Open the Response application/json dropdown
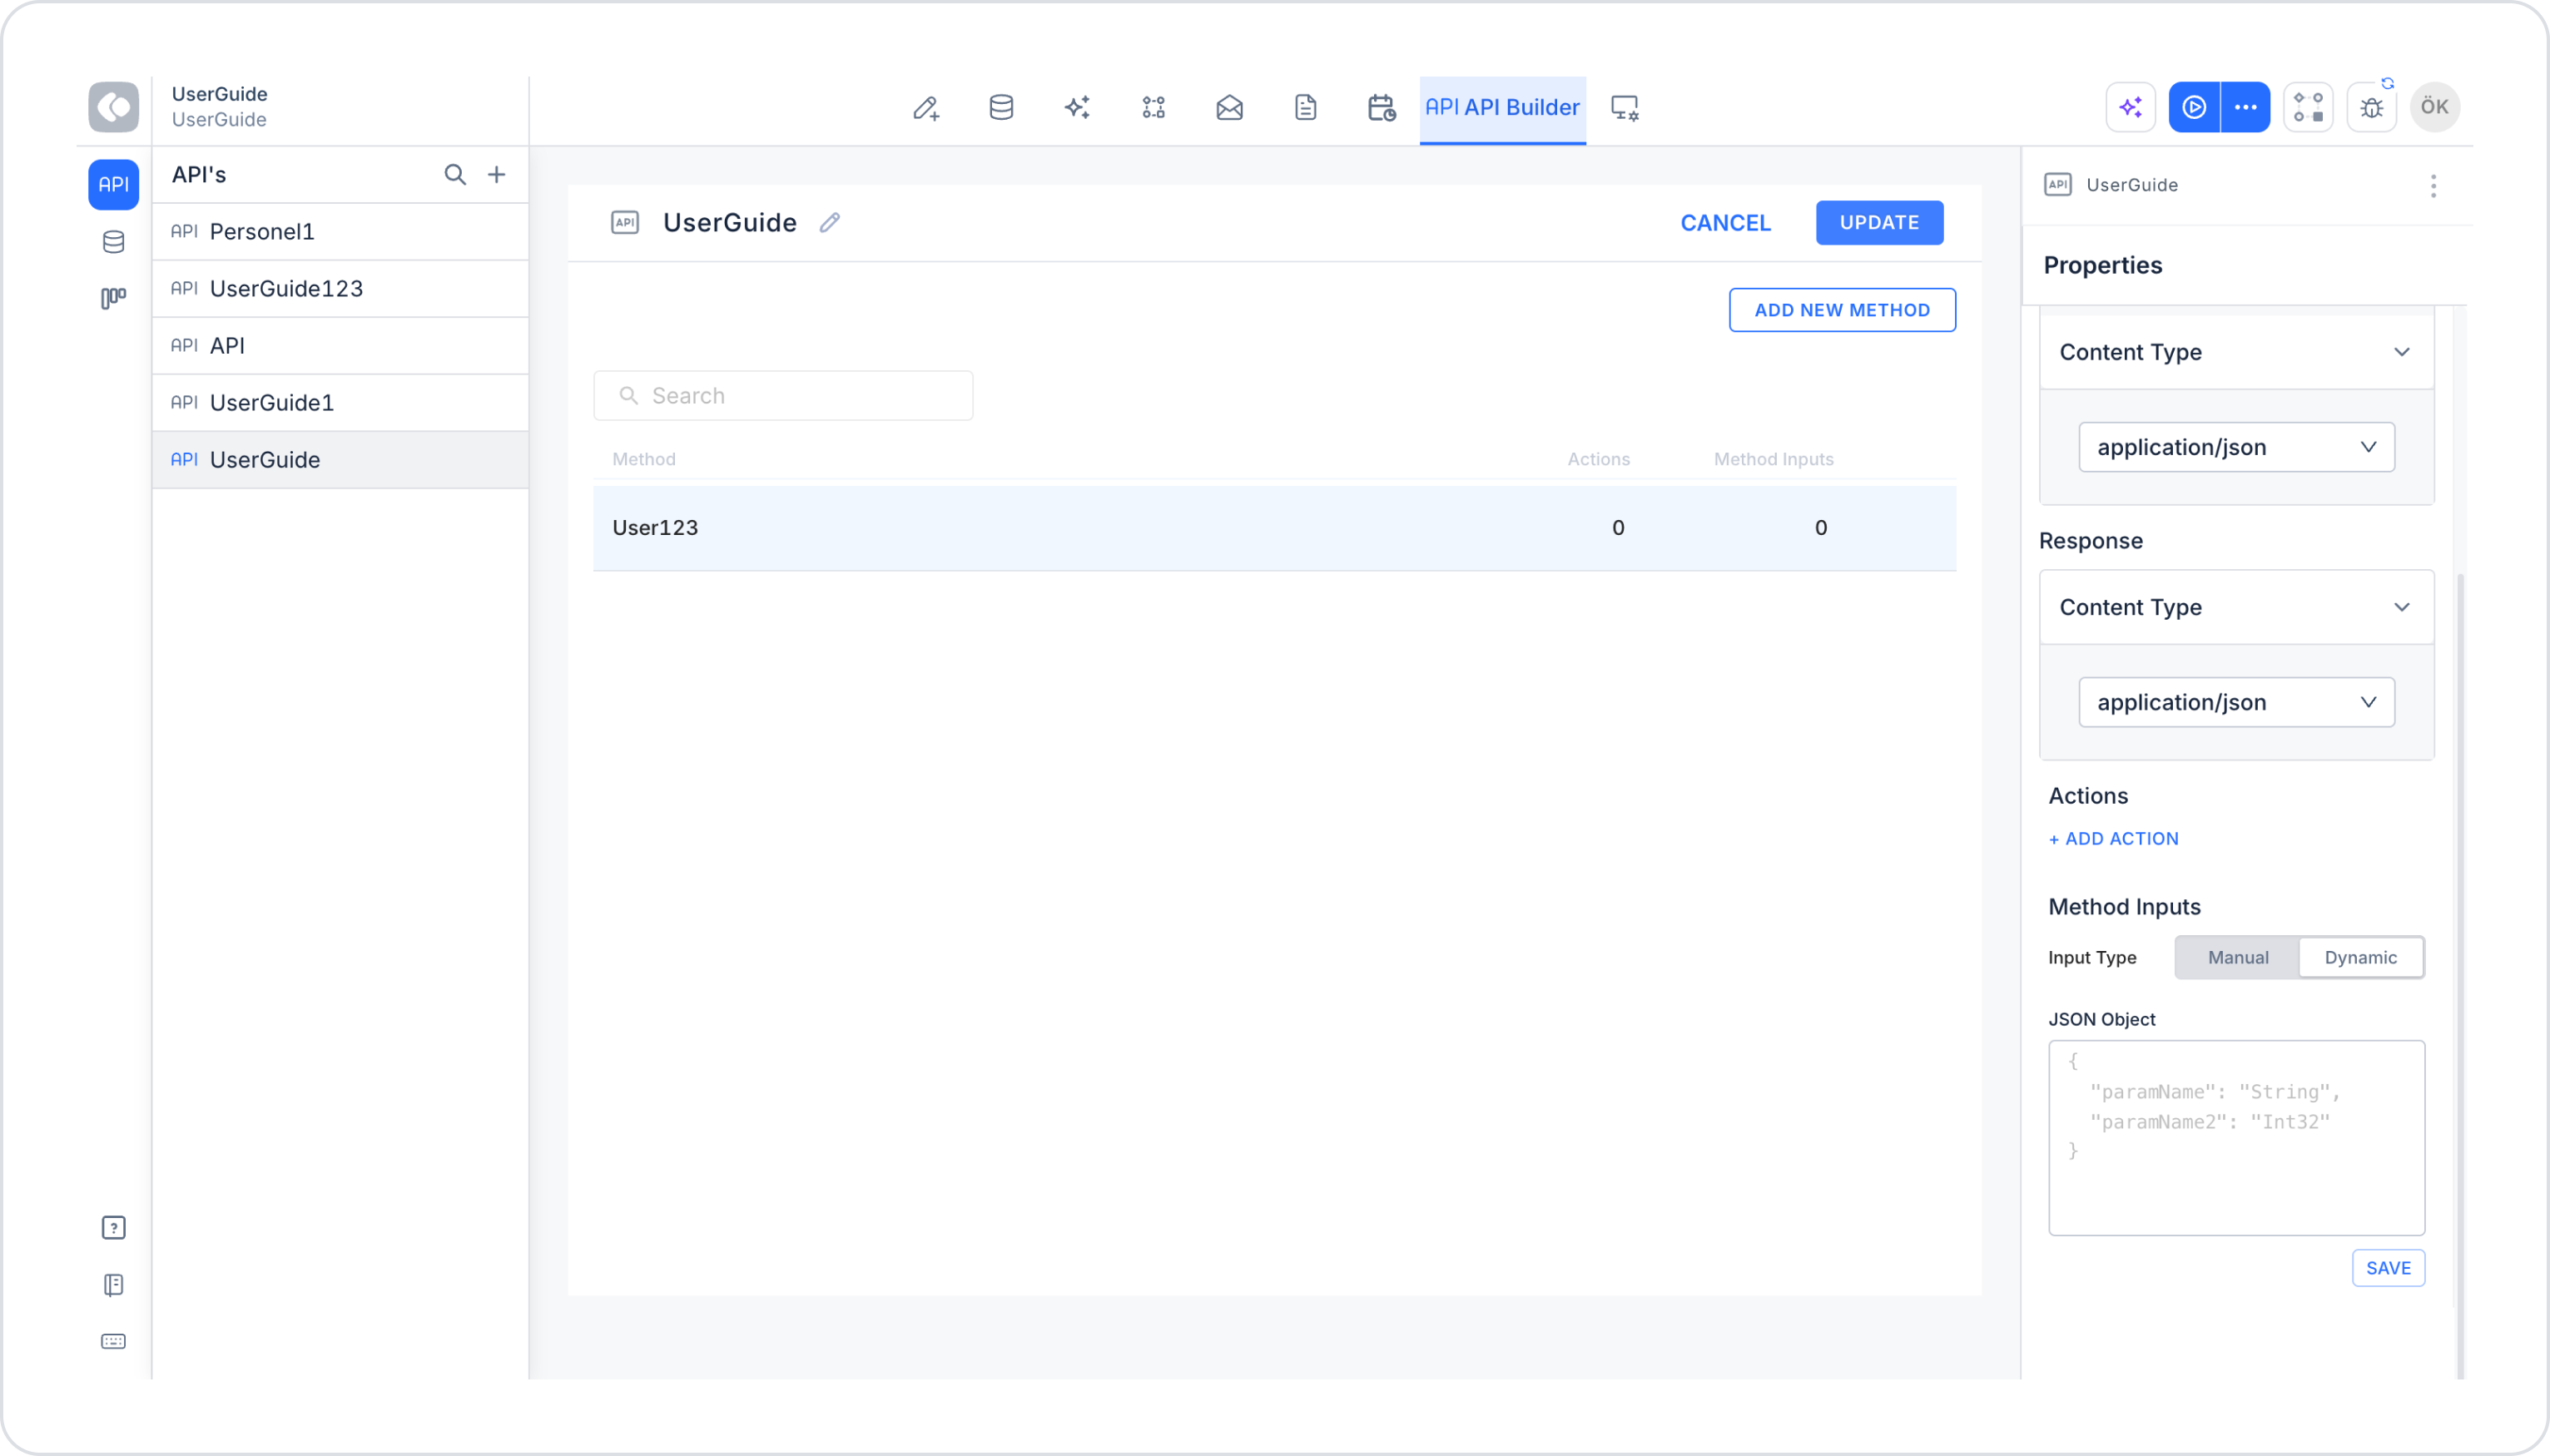This screenshot has width=2550, height=1456. [2236, 702]
